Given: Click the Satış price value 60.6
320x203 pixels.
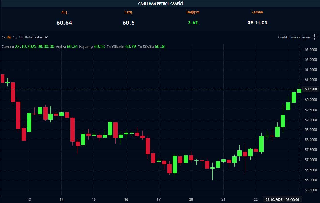Looking at the screenshot, I should pos(128,23).
